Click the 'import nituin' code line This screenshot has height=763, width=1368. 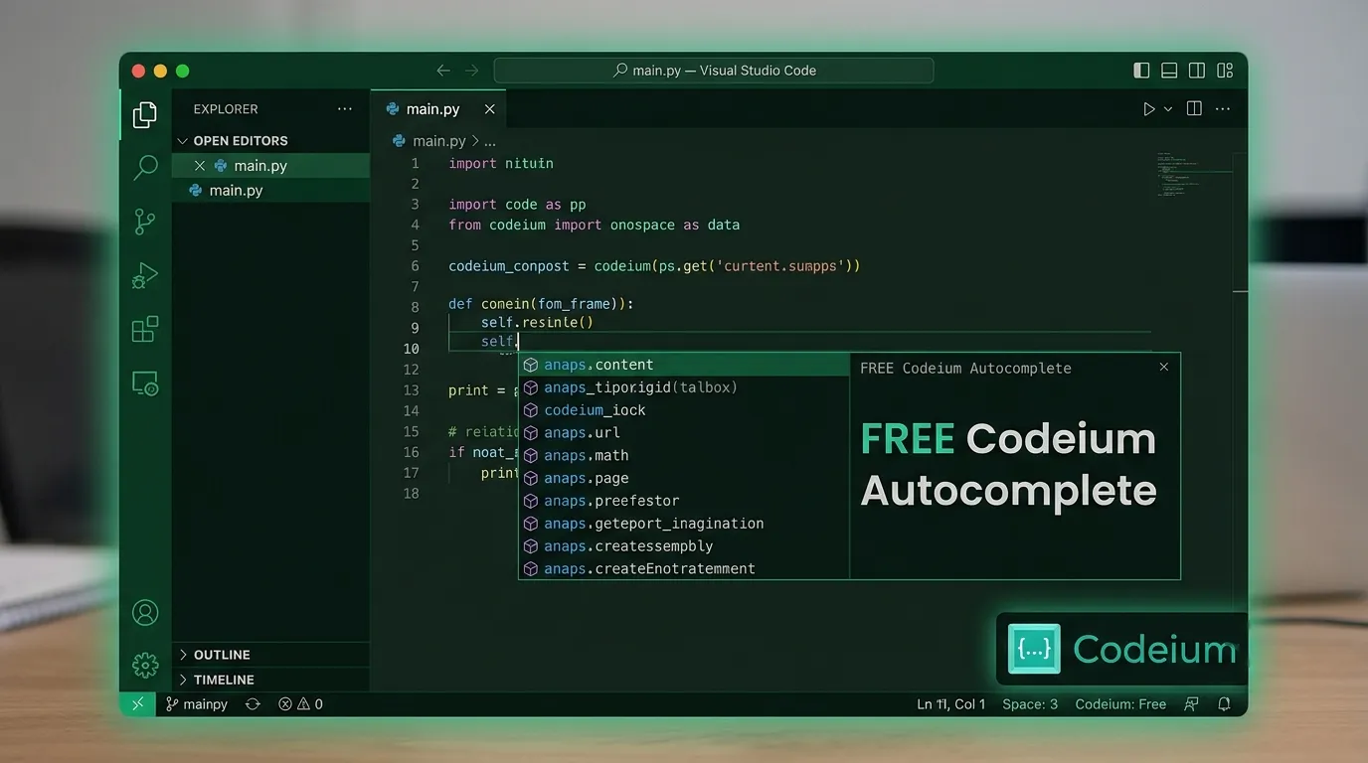501,163
